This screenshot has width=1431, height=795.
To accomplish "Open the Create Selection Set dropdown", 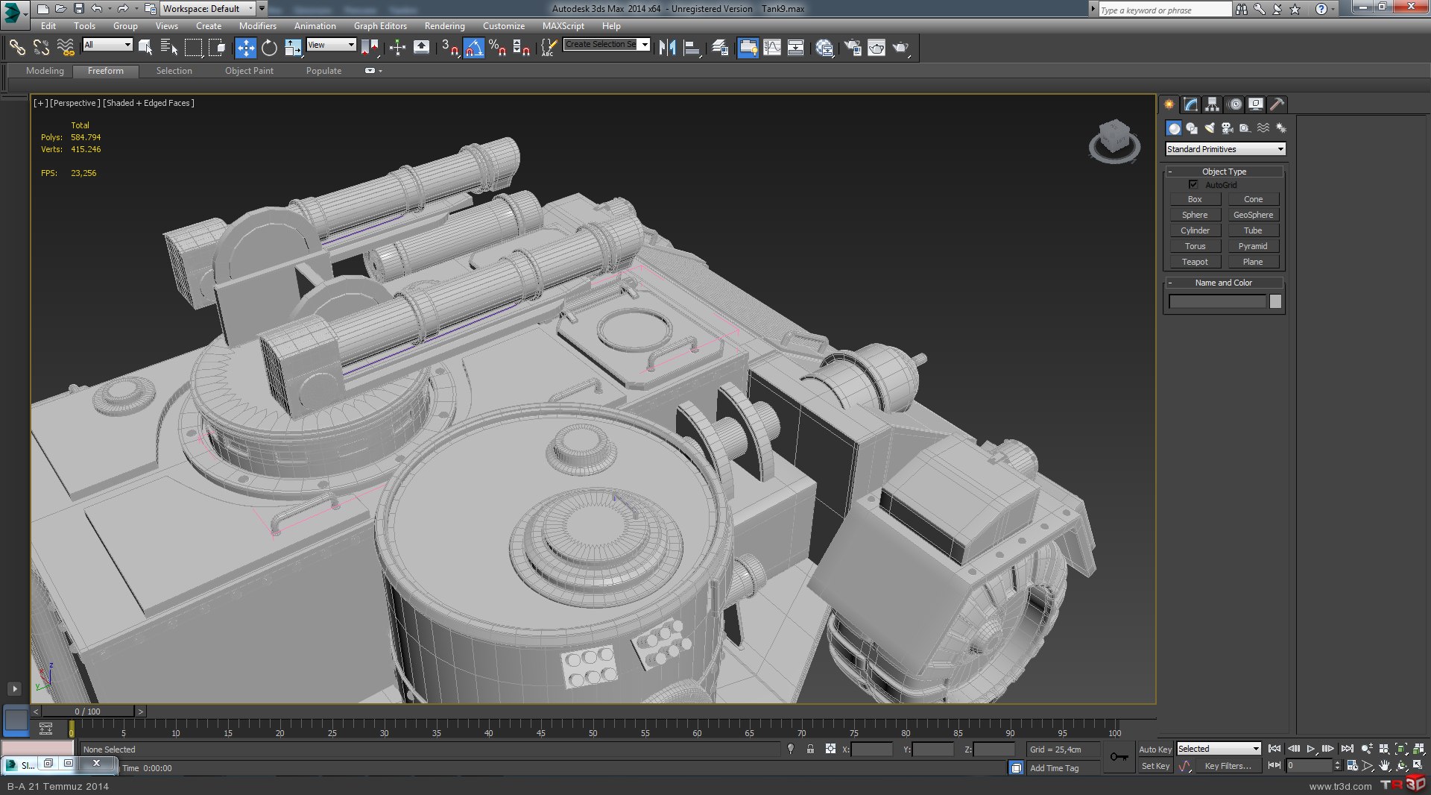I will click(x=607, y=44).
